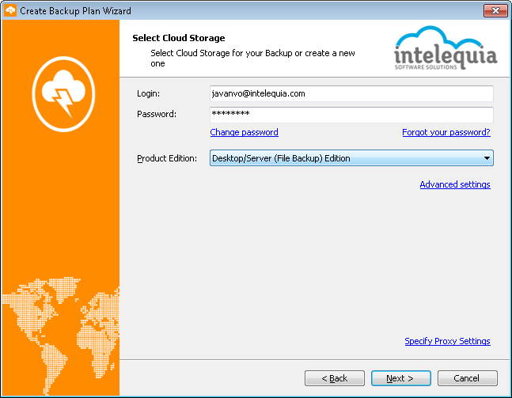Image resolution: width=512 pixels, height=398 pixels.
Task: Go to the next wizard step
Action: coord(401,378)
